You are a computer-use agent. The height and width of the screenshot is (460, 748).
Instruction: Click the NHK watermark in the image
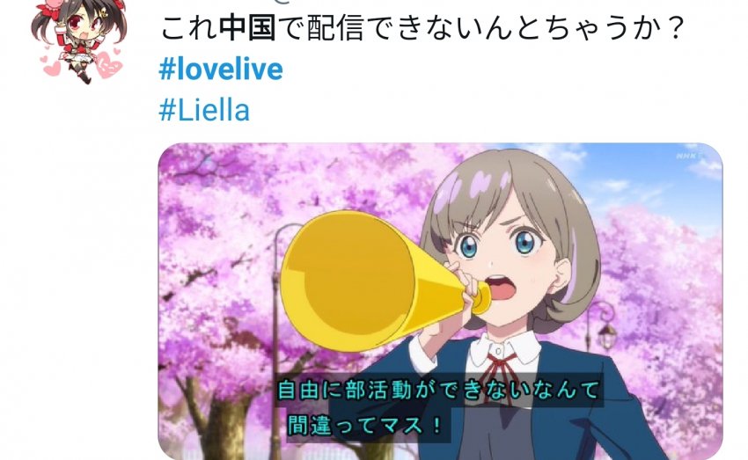(689, 156)
